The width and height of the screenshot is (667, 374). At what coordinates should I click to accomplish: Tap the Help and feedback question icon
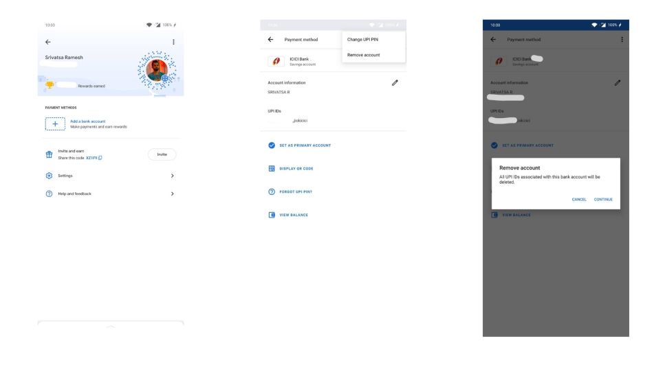click(x=49, y=194)
